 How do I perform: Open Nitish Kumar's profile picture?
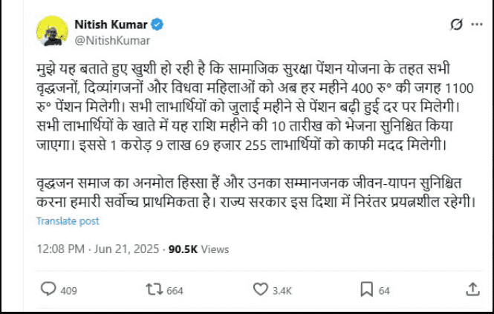click(x=51, y=32)
